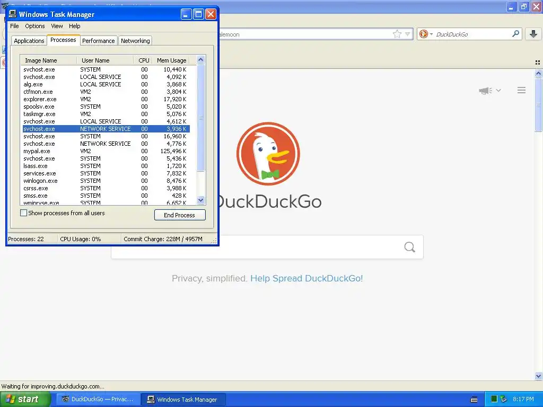This screenshot has width=543, height=407.
Task: Select the winlogon.exe process row
Action: 106,181
